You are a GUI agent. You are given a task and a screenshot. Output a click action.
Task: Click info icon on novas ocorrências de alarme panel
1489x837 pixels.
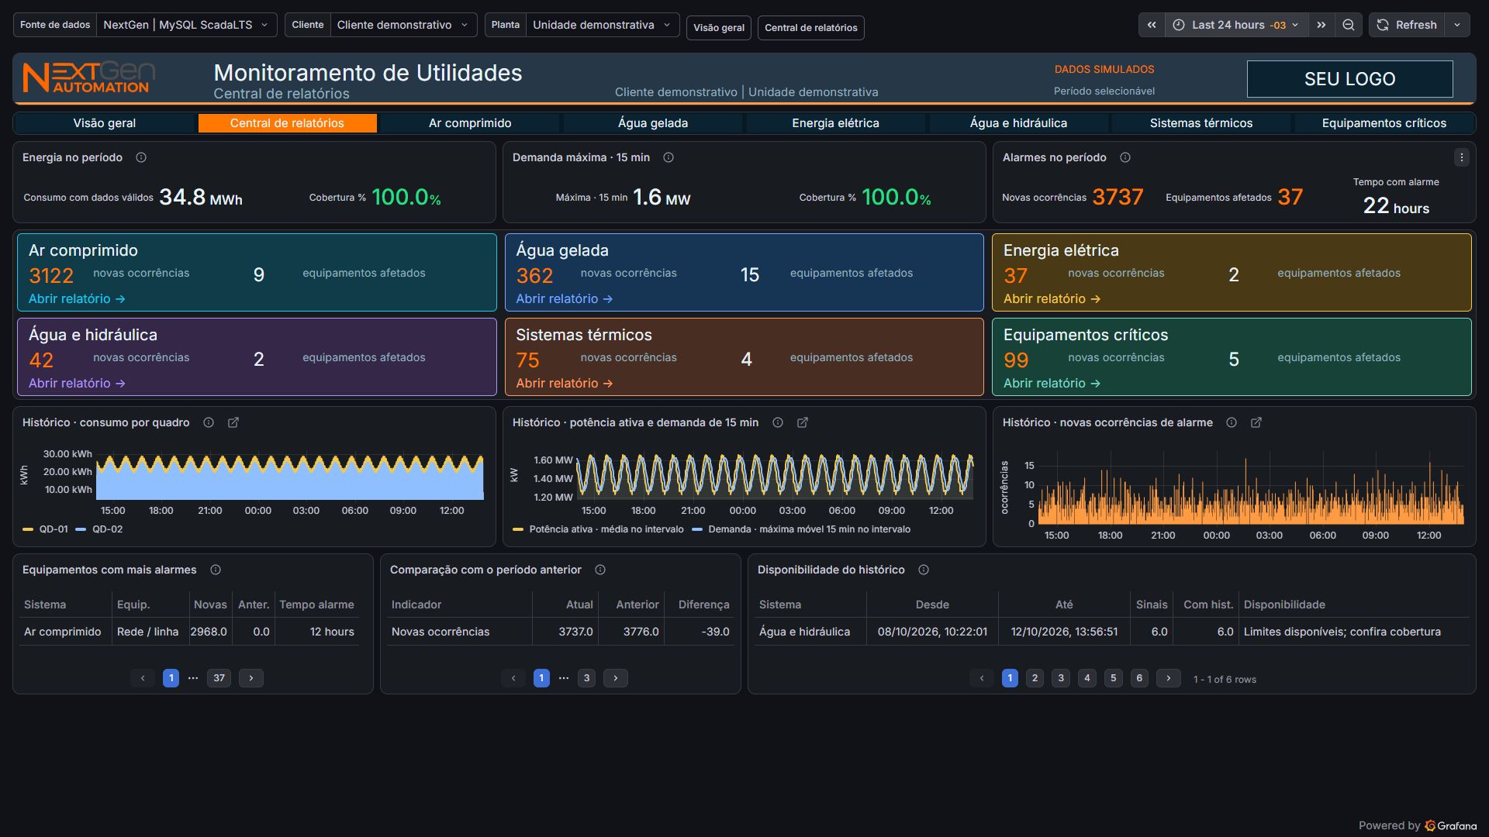tap(1232, 422)
